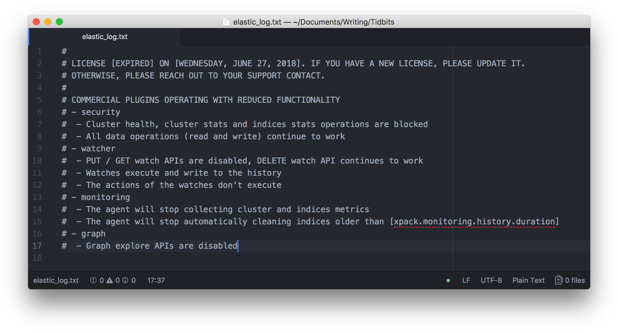Image resolution: width=618 pixels, height=332 pixels.
Task: Click the document icon in title bar
Action: tap(226, 22)
